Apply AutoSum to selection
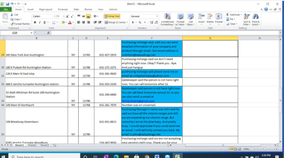 click(x=234, y=15)
